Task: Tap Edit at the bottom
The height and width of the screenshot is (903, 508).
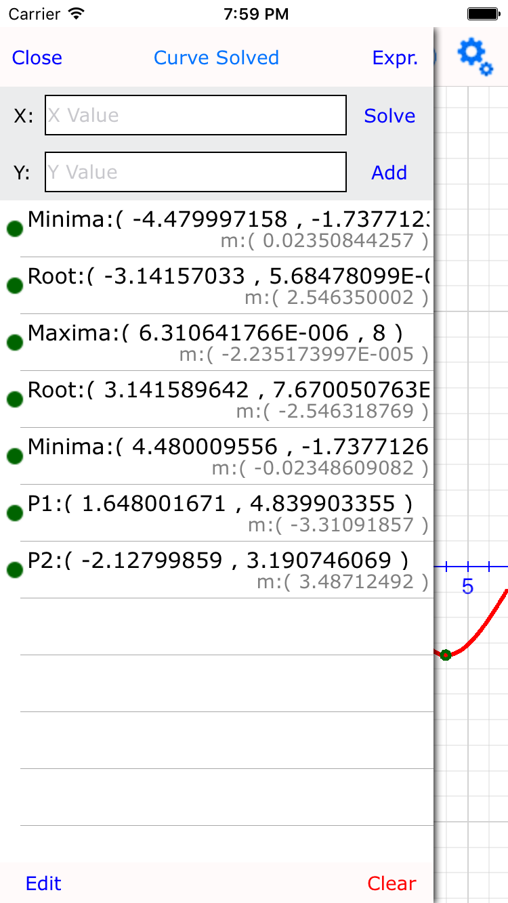Action: (43, 883)
